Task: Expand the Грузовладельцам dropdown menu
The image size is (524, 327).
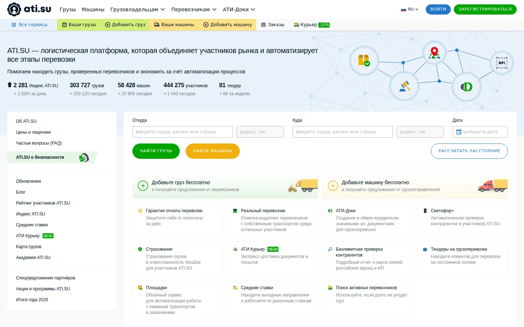Action: click(138, 9)
